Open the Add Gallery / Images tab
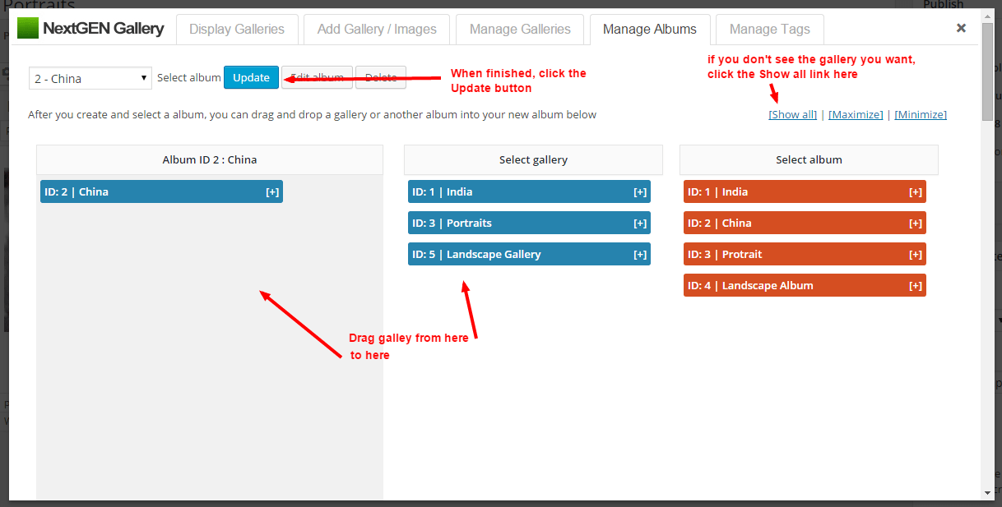This screenshot has width=1002, height=507. (376, 29)
